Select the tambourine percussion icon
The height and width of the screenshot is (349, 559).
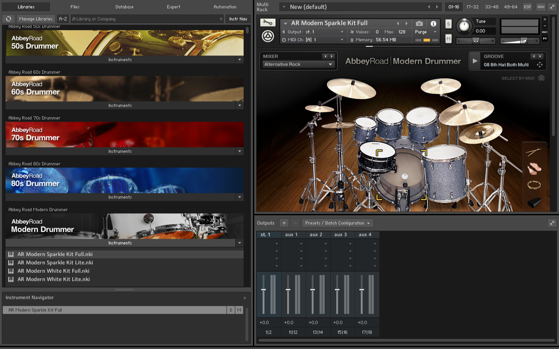click(534, 185)
